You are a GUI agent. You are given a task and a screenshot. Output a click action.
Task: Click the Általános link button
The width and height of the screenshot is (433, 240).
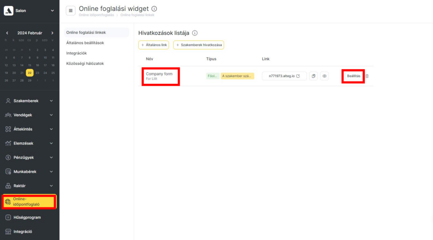coord(154,45)
